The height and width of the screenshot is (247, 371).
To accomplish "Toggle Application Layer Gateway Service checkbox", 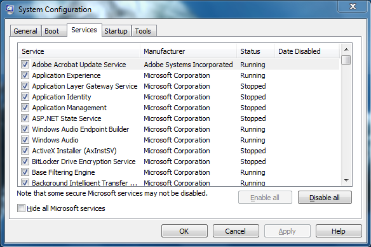I will tap(25, 86).
